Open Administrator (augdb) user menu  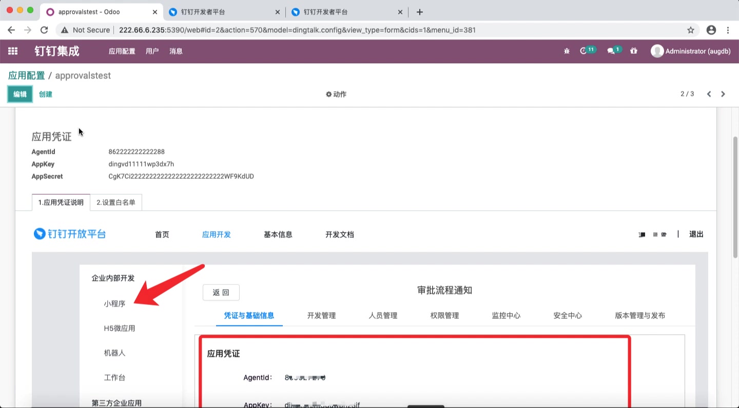coord(691,51)
